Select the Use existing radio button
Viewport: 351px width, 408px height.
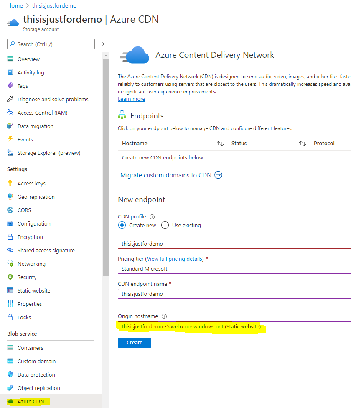tap(165, 225)
